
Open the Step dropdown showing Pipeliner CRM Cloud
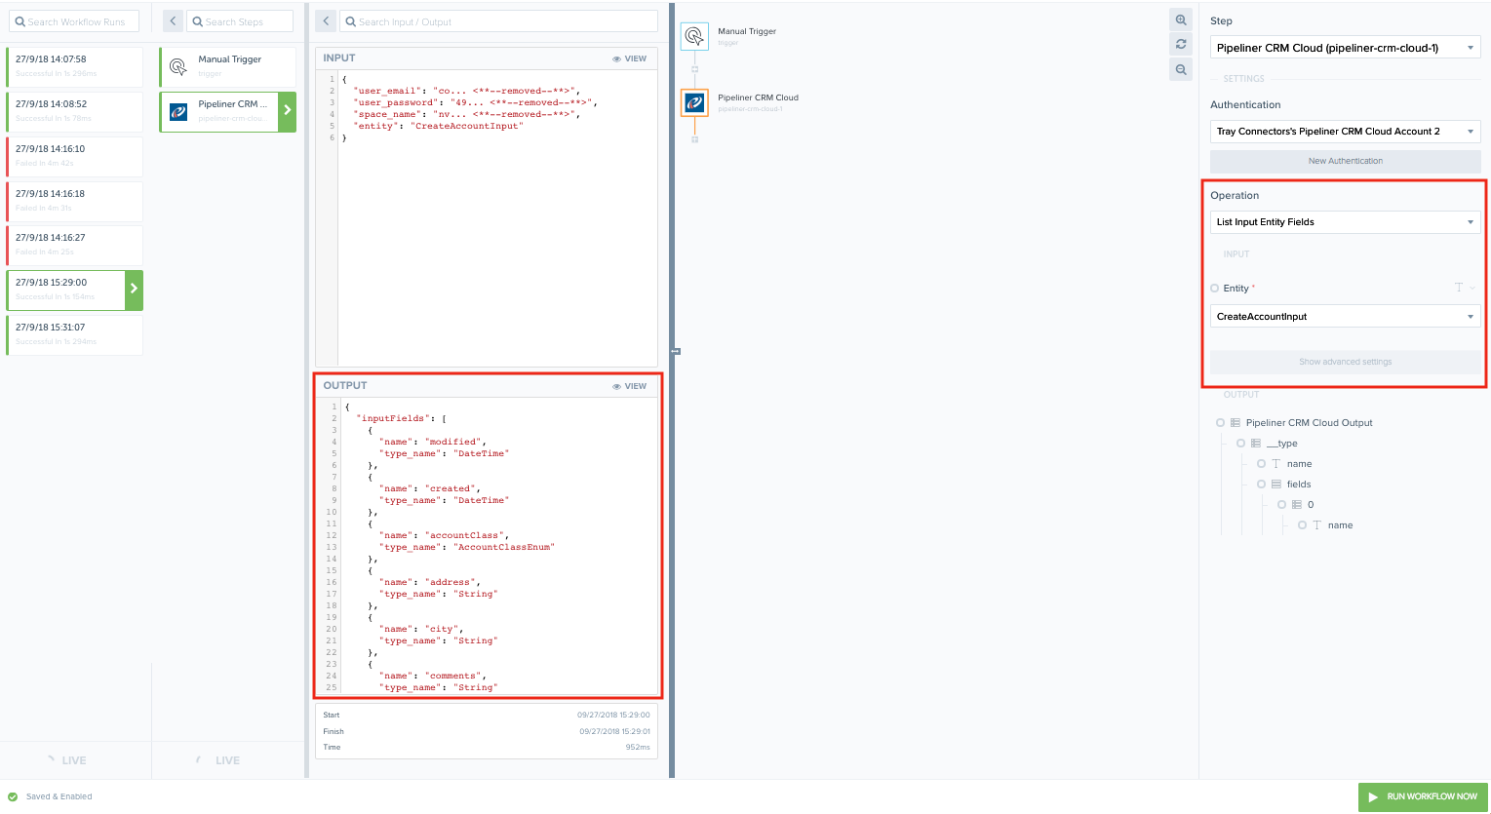tap(1345, 46)
